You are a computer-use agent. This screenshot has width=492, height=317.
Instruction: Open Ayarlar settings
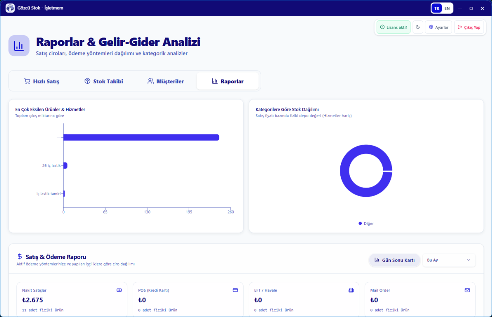pos(438,27)
